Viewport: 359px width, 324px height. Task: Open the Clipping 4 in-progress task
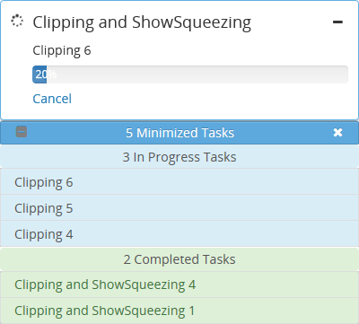[x=179, y=234]
